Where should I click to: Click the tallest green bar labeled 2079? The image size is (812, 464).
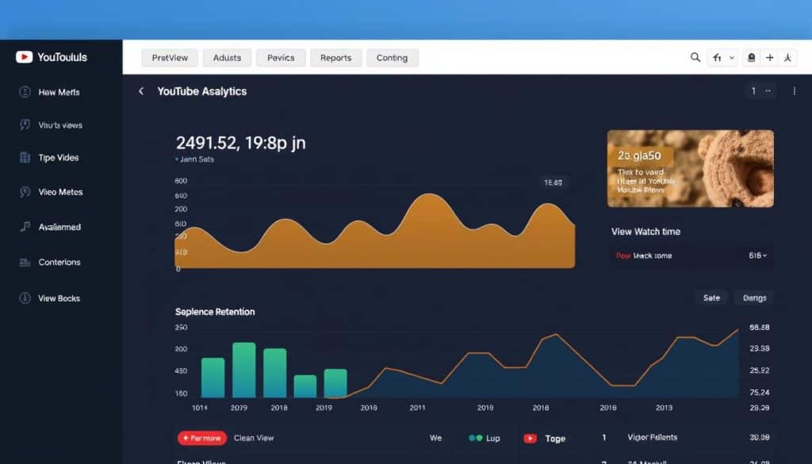[x=244, y=370]
